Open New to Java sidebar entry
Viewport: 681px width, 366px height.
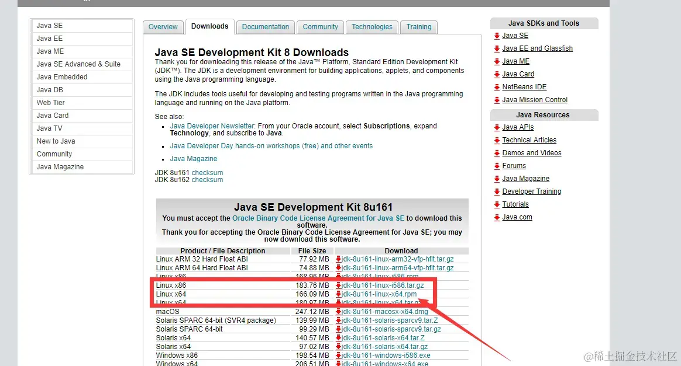tap(82, 141)
